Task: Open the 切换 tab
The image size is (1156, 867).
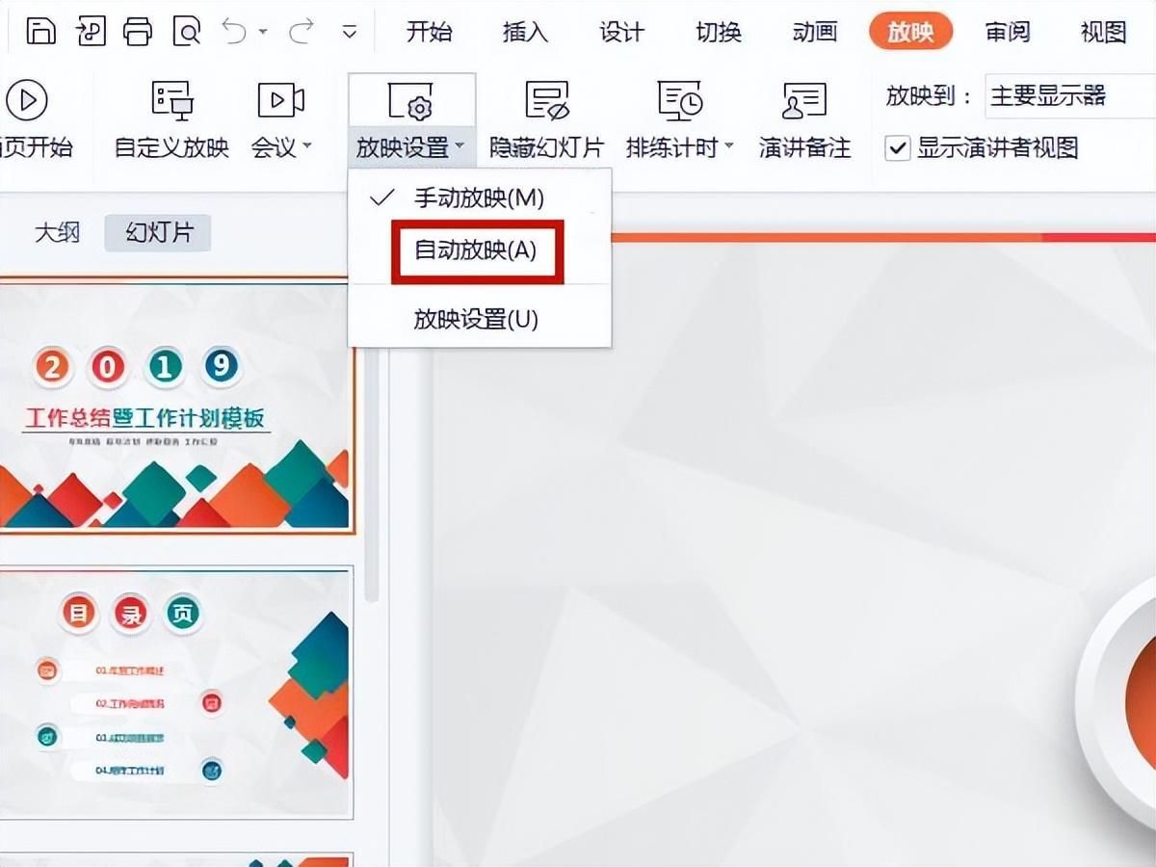Action: [x=719, y=32]
